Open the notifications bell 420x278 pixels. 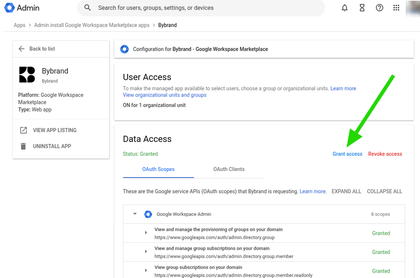coord(345,8)
